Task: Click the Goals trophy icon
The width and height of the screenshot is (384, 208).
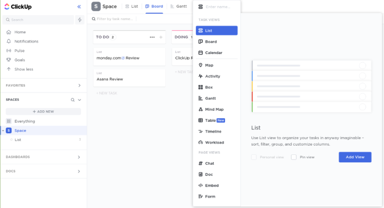Action: (9, 60)
